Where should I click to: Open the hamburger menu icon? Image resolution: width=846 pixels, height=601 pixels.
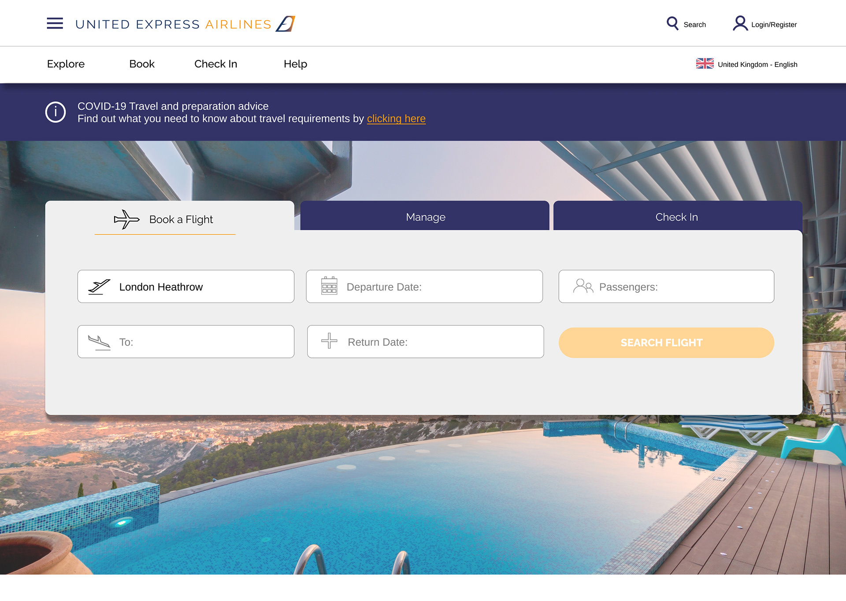55,23
